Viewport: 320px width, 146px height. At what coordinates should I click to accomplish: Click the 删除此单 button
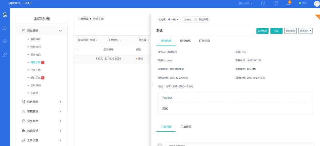[291, 31]
